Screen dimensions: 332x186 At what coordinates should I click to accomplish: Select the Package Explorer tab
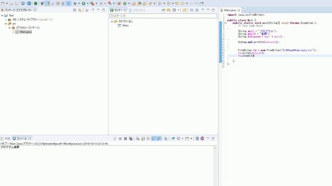tap(18, 10)
